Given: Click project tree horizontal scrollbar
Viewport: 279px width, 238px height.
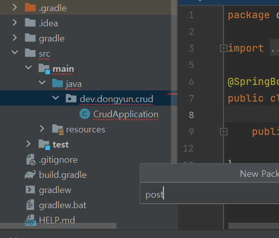Looking at the screenshot, I should coord(58,226).
